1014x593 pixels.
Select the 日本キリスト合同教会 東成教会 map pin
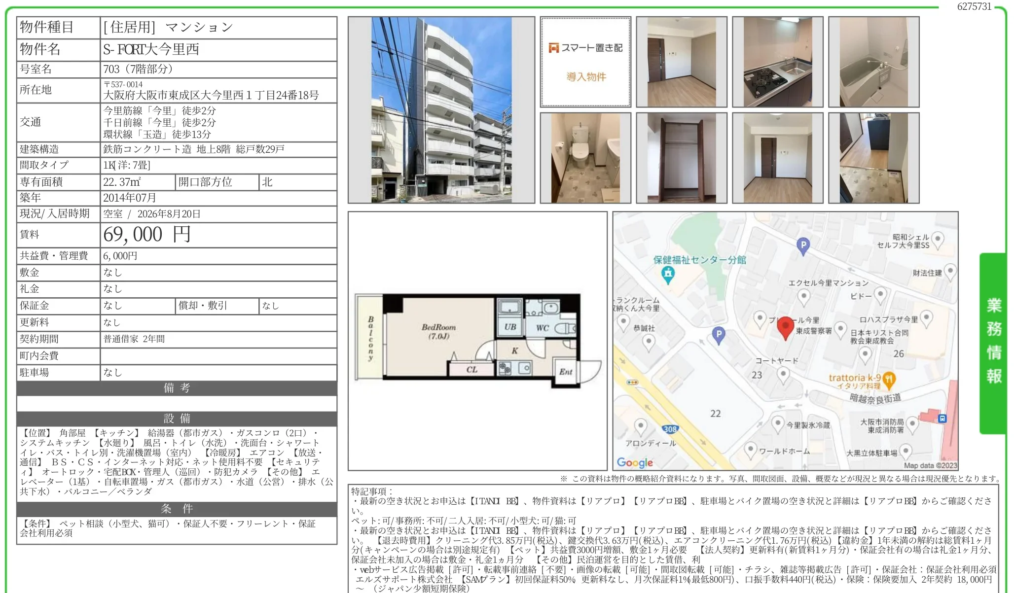865,354
